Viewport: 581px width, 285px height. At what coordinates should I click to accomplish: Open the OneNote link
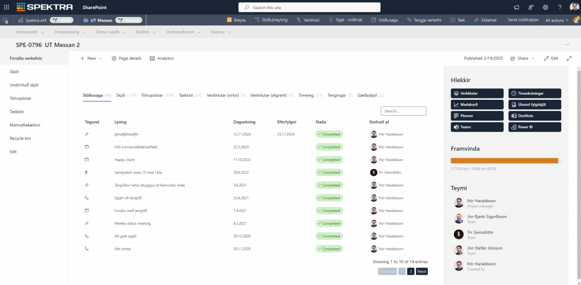534,116
